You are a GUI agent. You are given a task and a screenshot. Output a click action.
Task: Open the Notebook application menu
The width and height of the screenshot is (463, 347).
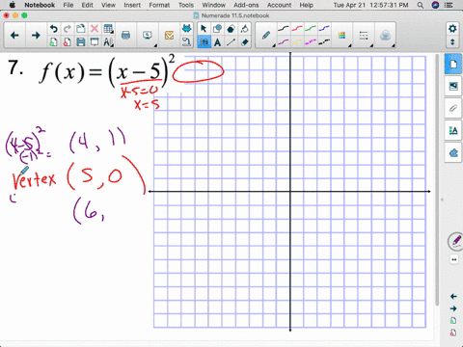pos(40,5)
